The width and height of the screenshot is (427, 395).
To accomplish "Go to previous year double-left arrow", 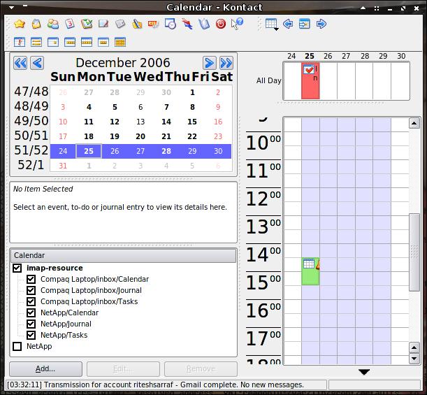I will point(20,63).
